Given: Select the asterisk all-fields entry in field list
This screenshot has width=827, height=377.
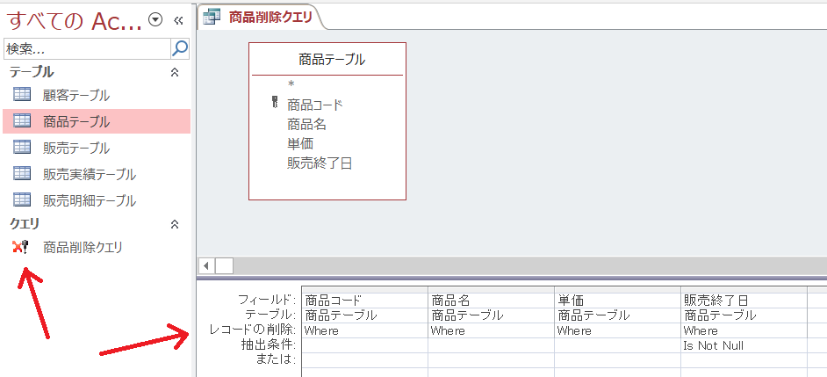Looking at the screenshot, I should [x=291, y=84].
